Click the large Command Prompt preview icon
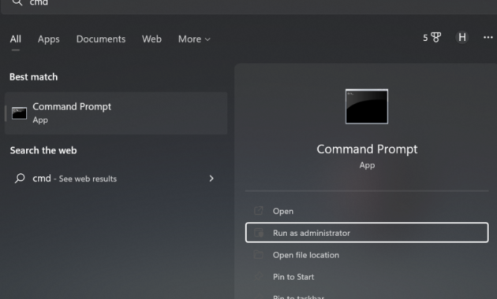497x299 pixels. click(x=367, y=106)
